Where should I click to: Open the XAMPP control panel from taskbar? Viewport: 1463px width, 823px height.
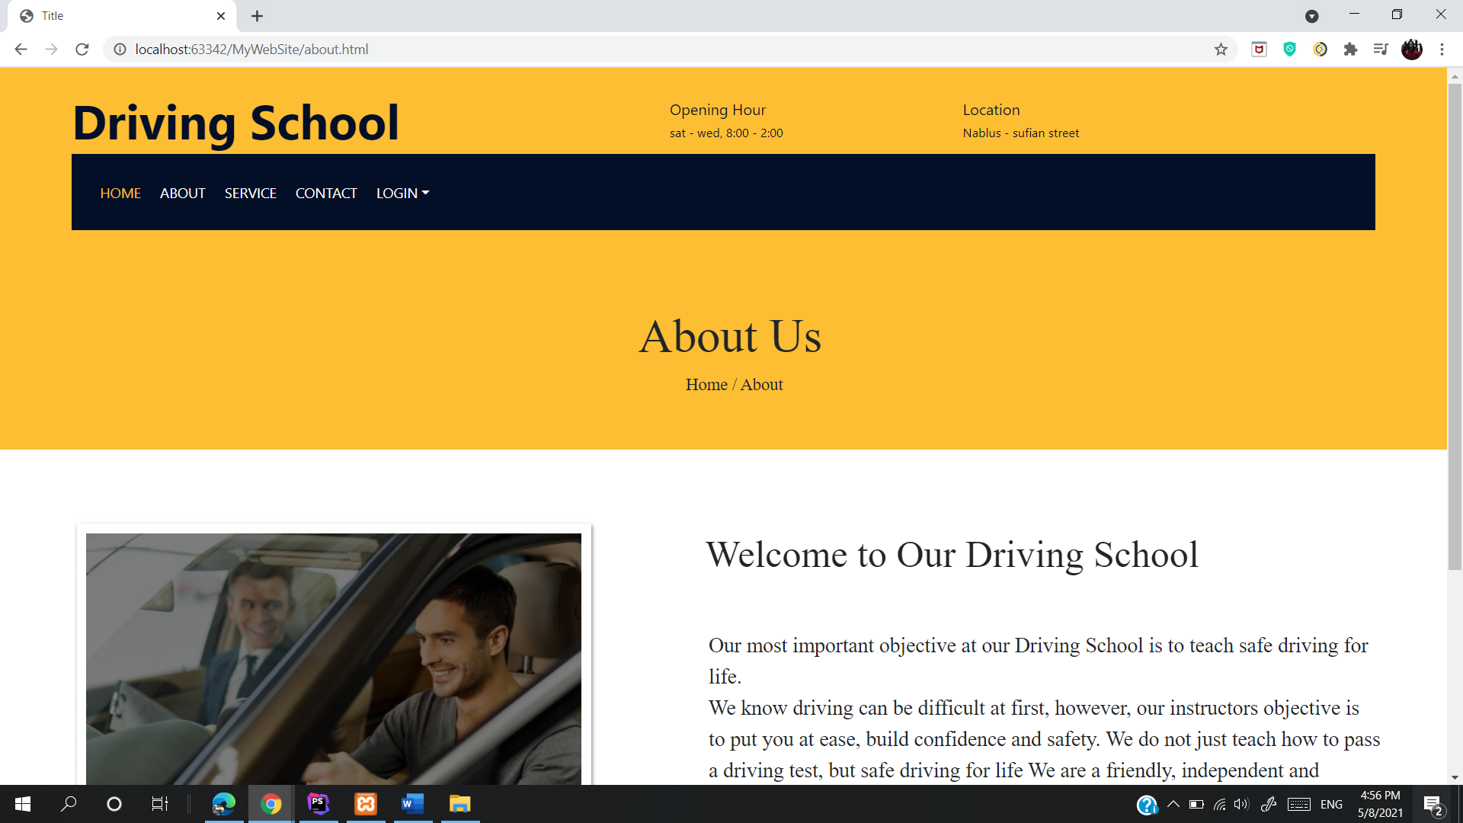coord(365,804)
